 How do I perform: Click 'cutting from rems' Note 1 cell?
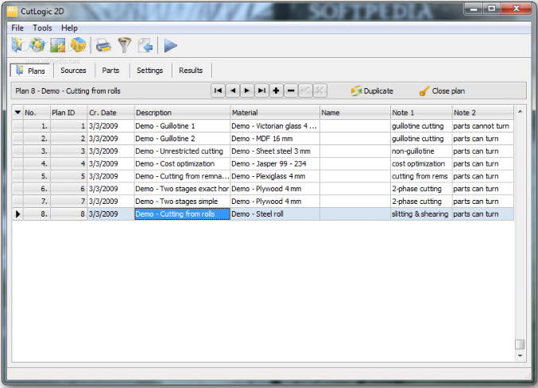click(x=421, y=176)
